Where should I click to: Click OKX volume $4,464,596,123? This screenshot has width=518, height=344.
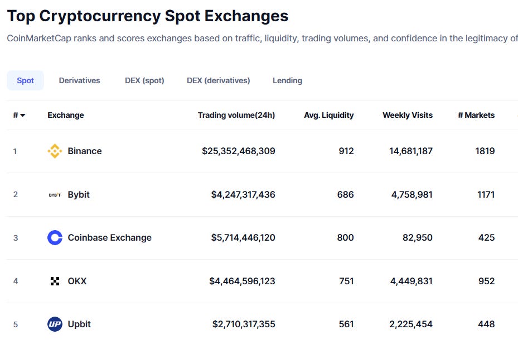click(242, 281)
